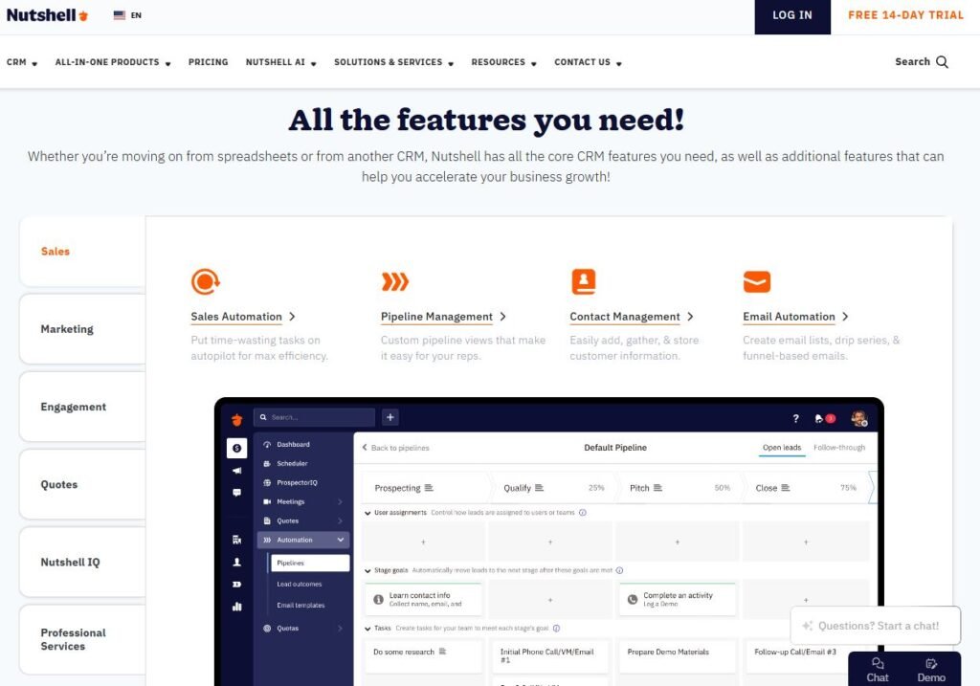Start the Free 14-Day Trial

[x=905, y=15]
